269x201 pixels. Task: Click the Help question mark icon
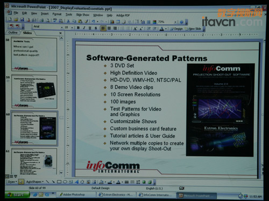(181, 22)
